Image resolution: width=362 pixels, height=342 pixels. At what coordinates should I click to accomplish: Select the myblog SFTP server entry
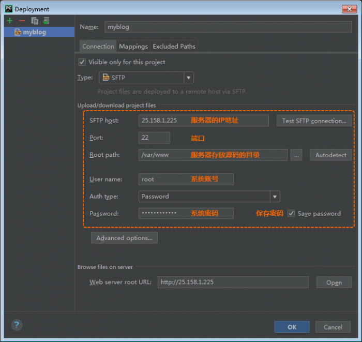[39, 32]
